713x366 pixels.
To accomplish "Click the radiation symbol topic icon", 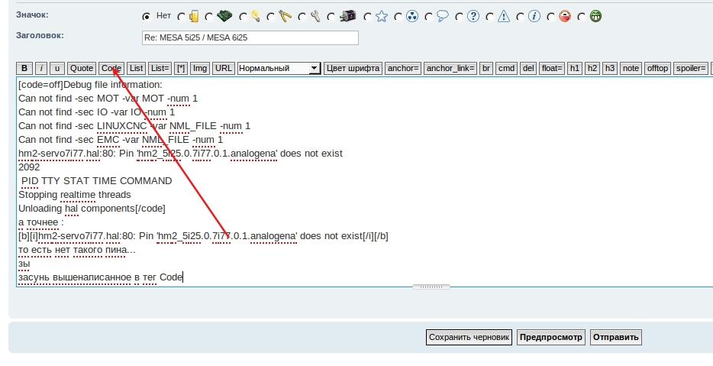I will (412, 16).
